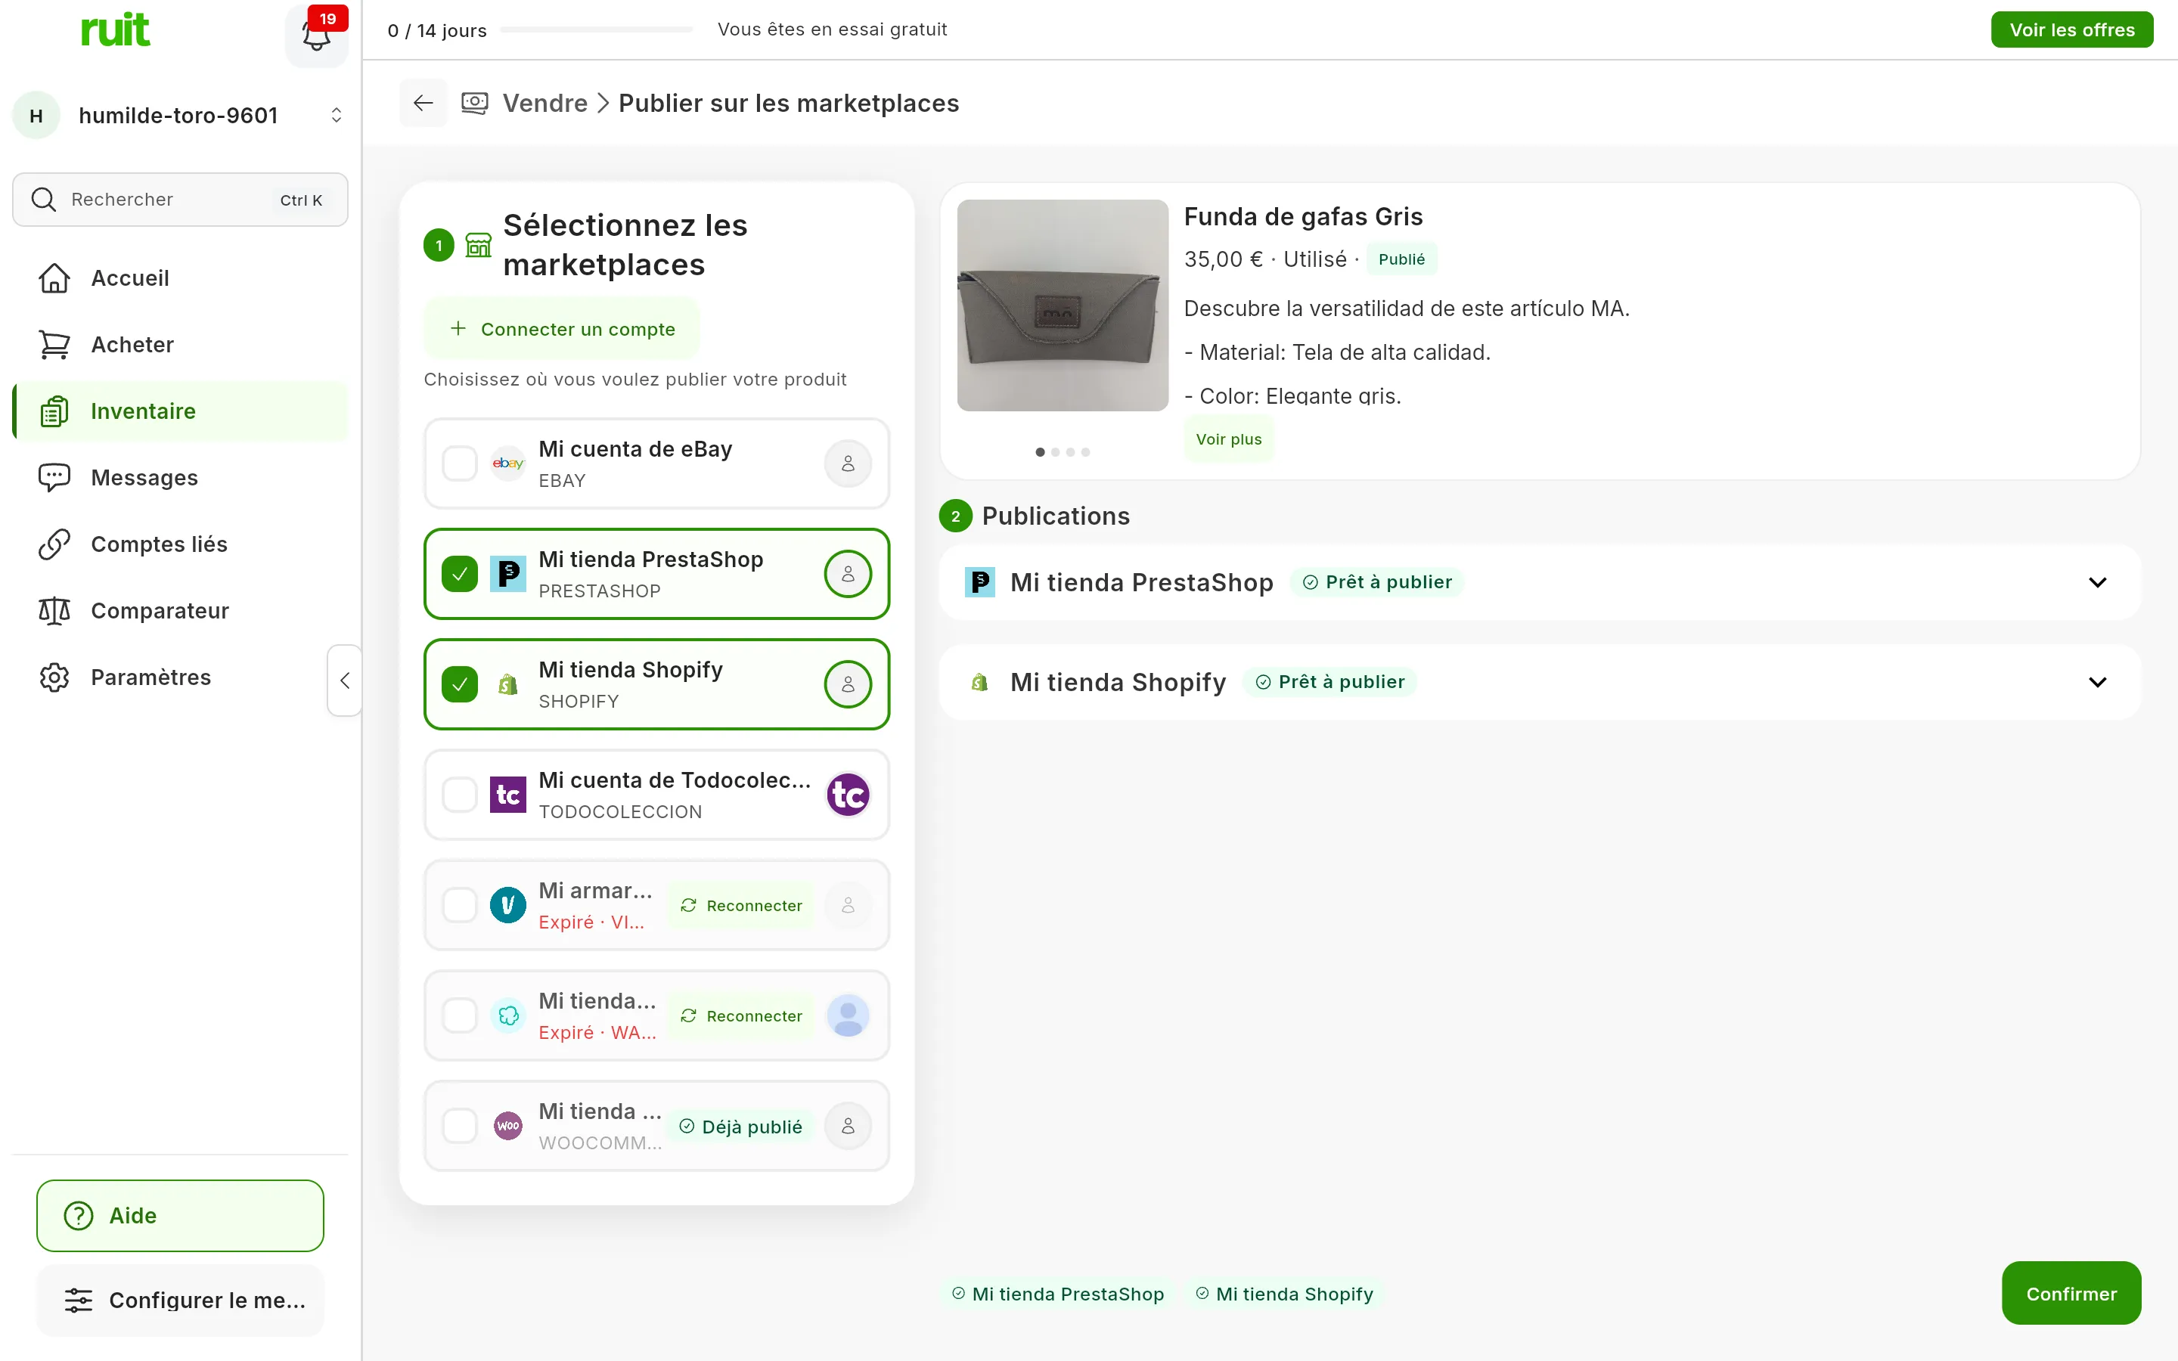
Task: Open Acheter in the sidebar
Action: point(180,345)
